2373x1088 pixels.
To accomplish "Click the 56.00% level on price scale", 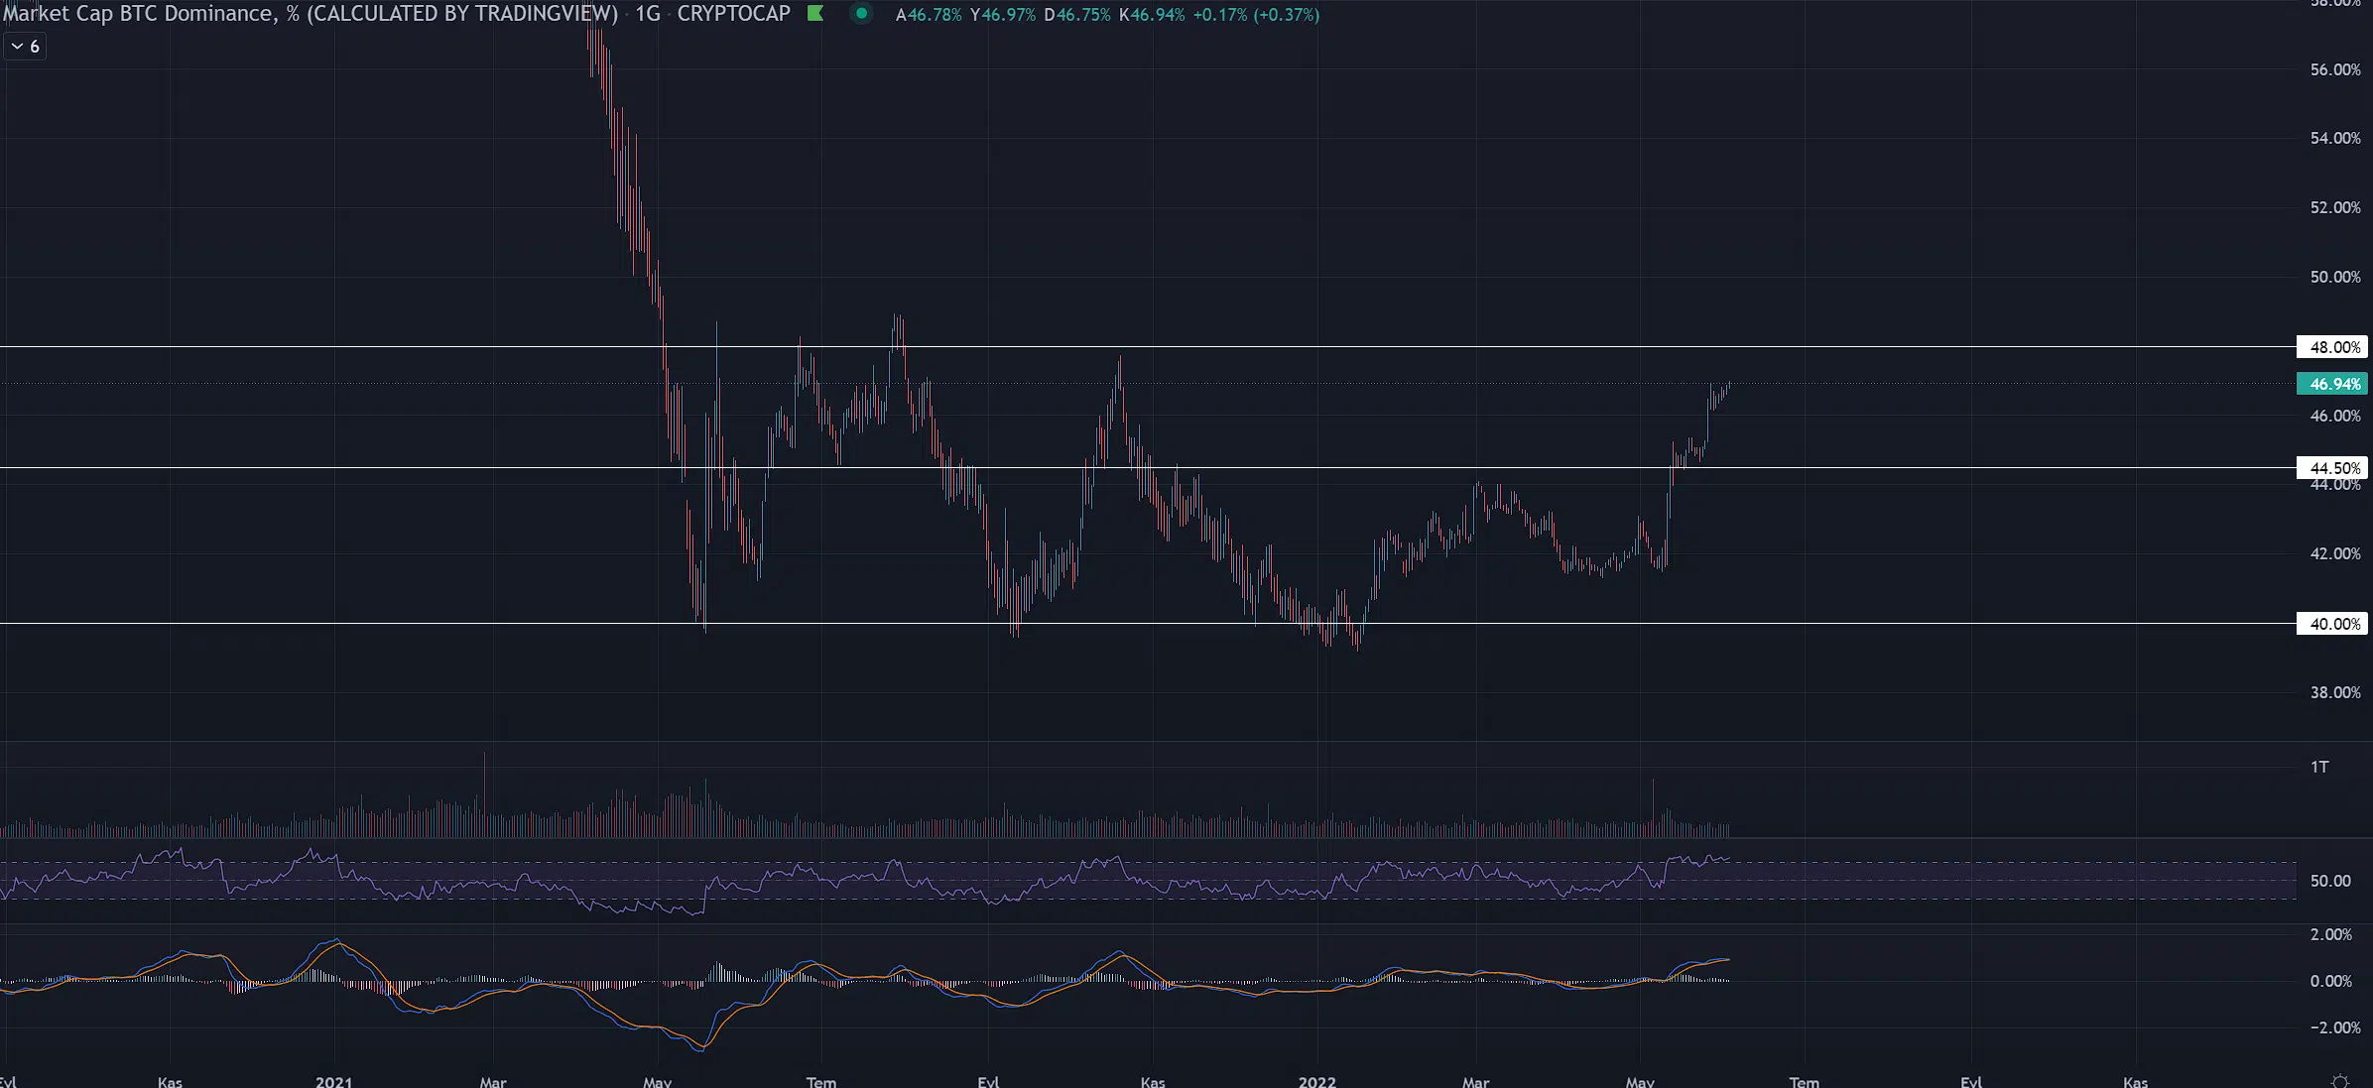I will [2334, 69].
